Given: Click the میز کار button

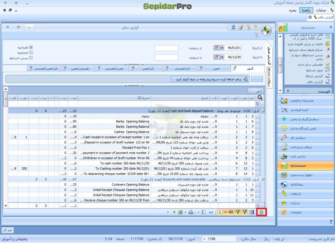Looking at the screenshot, I should tap(8, 230).
